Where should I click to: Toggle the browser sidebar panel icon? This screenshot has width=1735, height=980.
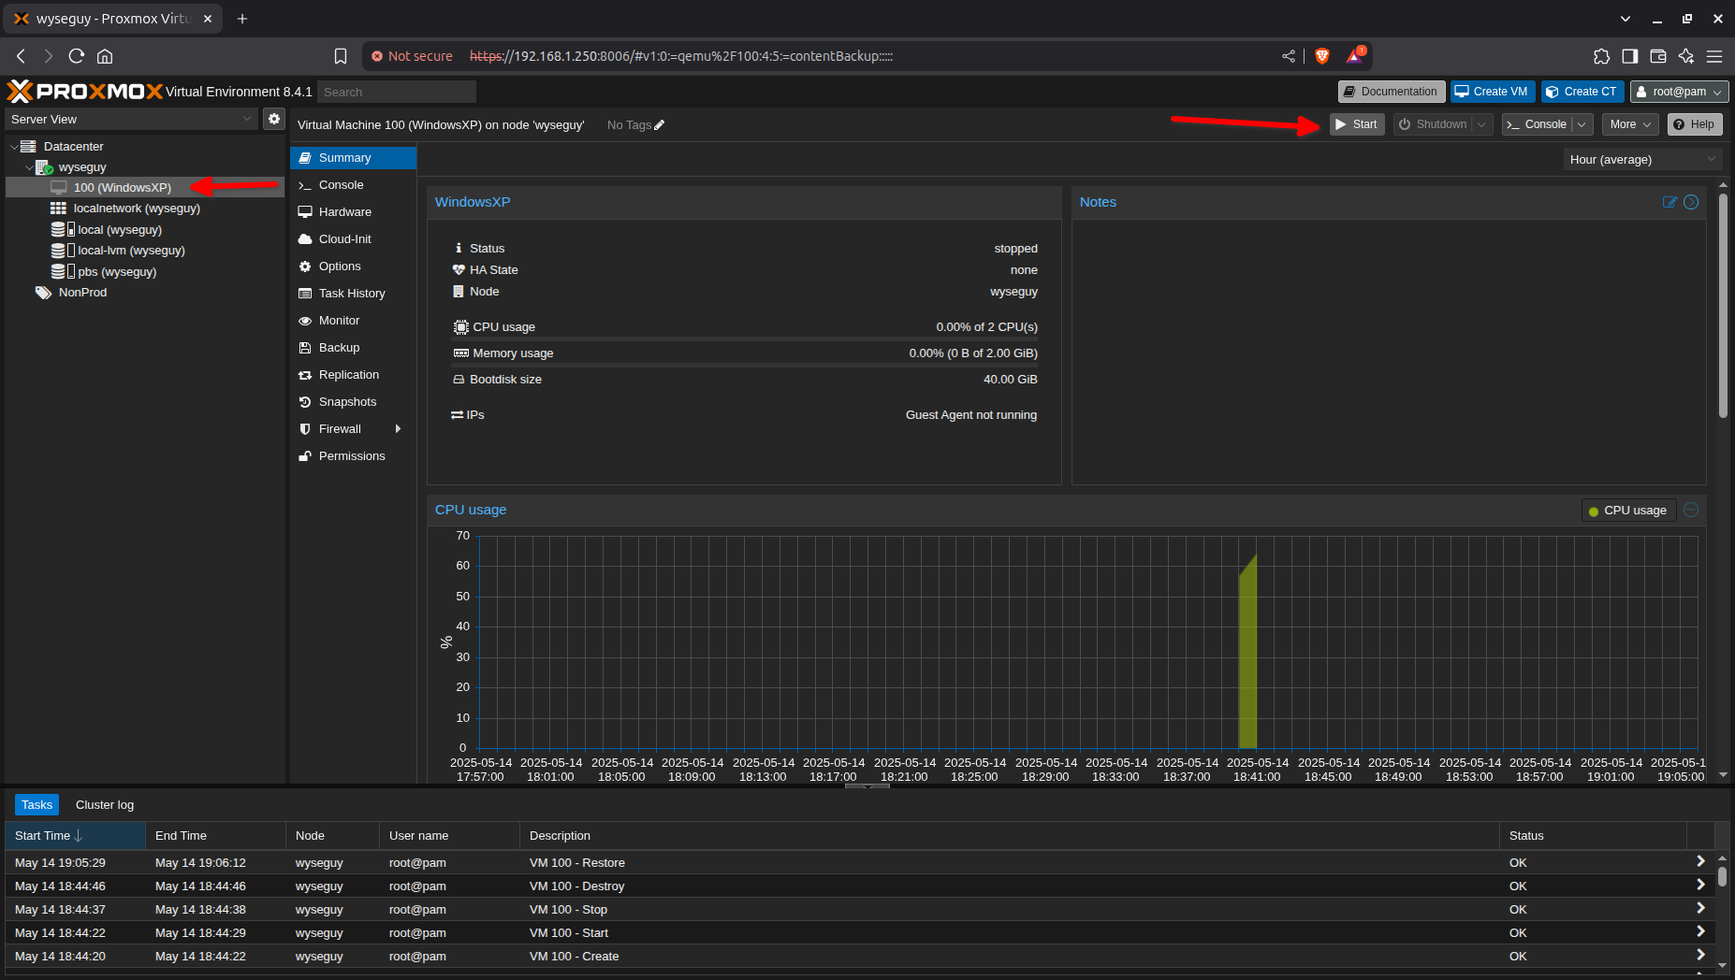pyautogui.click(x=1629, y=56)
